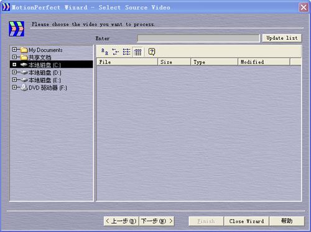Expand the 共享文档 tree node
This screenshot has width=311, height=232.
tap(14, 57)
